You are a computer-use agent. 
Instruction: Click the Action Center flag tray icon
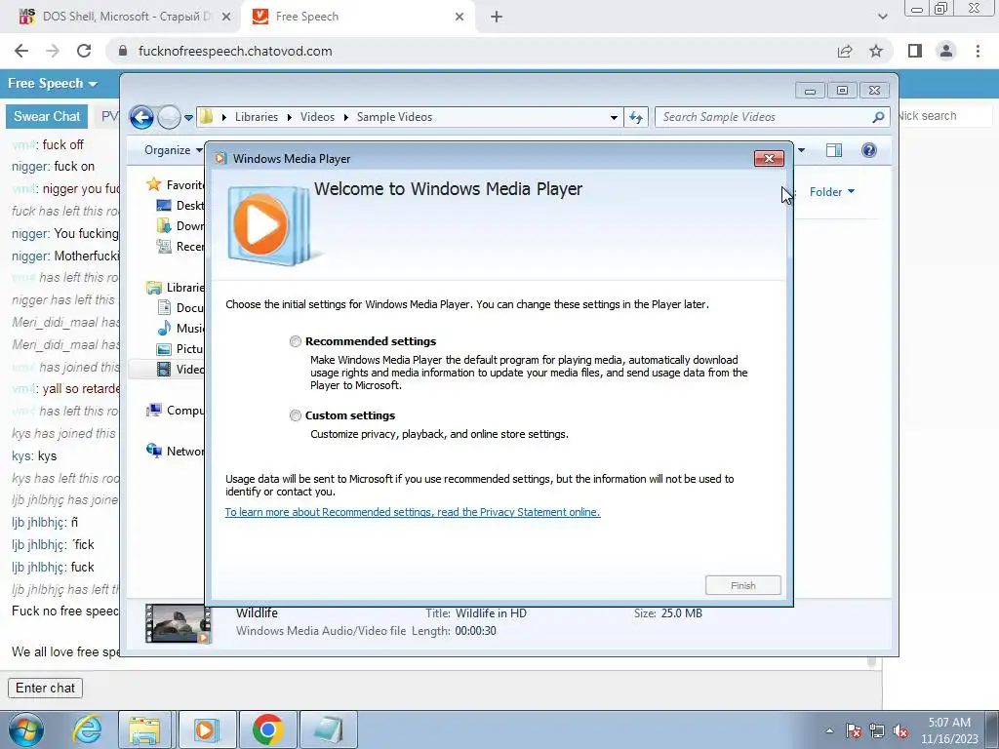coord(854,730)
